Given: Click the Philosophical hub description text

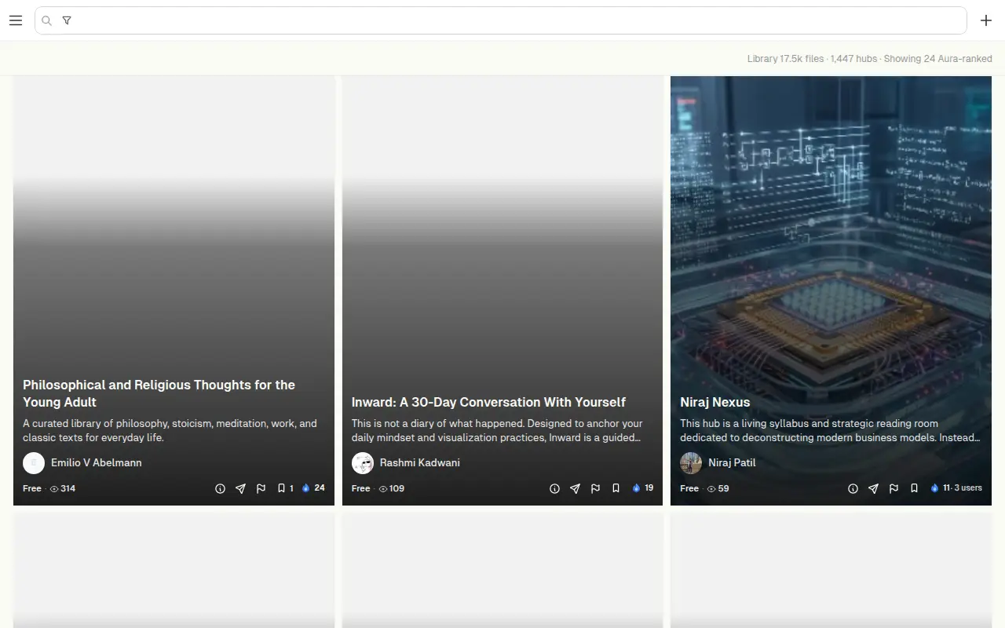Looking at the screenshot, I should (x=170, y=430).
